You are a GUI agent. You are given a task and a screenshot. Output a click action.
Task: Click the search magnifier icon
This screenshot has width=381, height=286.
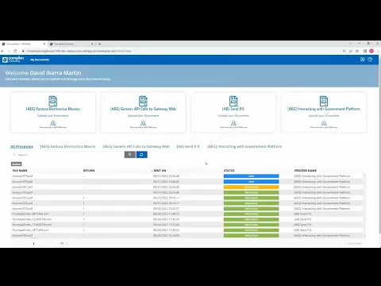click(x=14, y=155)
